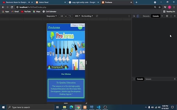Open the Responsive device dropdown

(52, 16)
